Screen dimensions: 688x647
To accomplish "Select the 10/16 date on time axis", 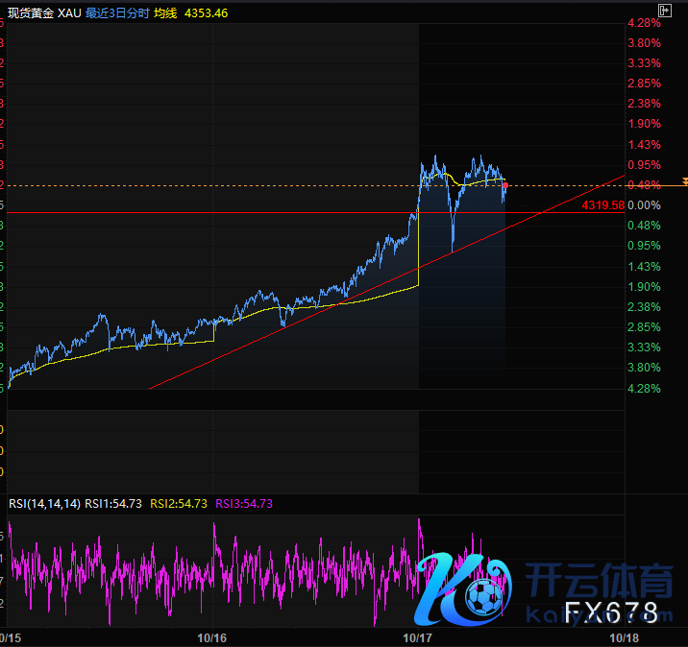I will [211, 637].
